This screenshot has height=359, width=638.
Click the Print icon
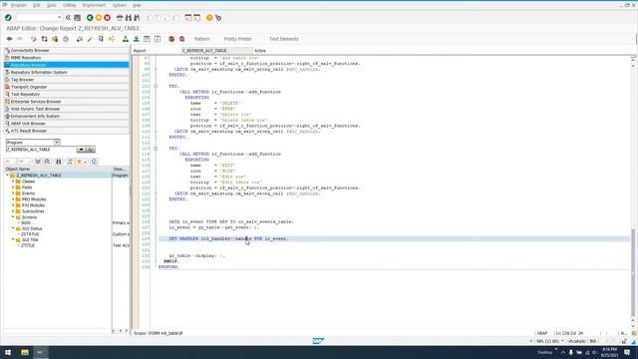[x=120, y=18]
